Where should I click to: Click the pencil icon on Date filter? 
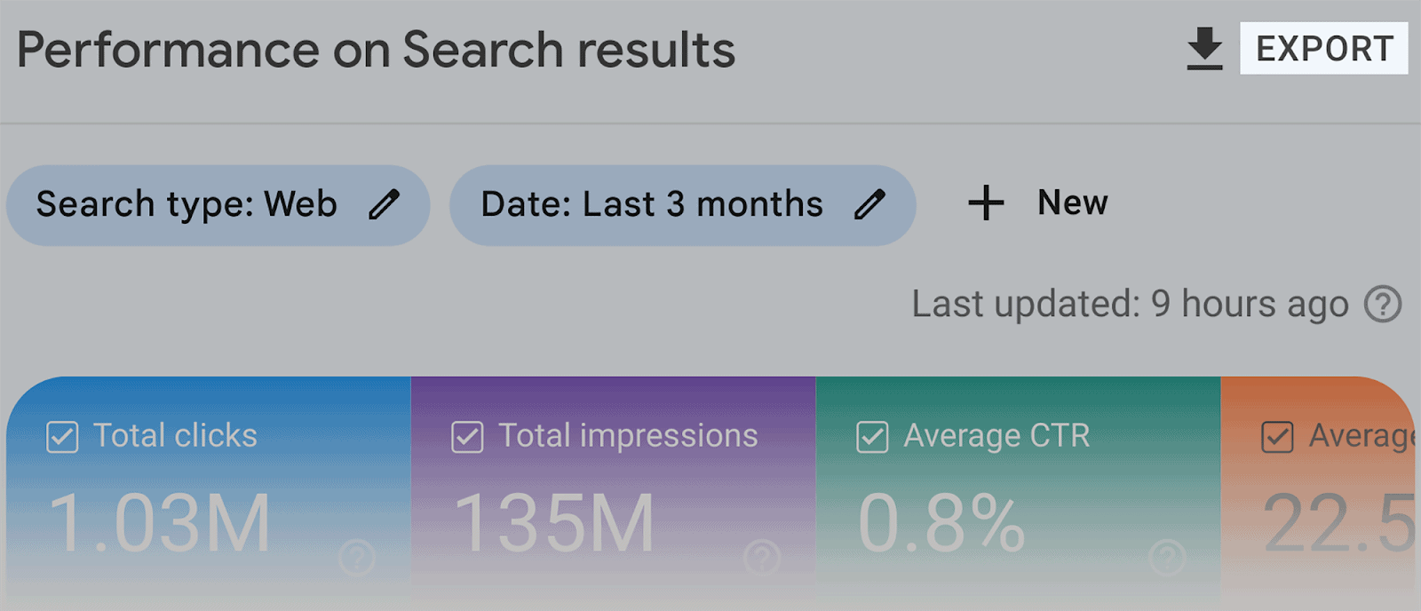(869, 204)
